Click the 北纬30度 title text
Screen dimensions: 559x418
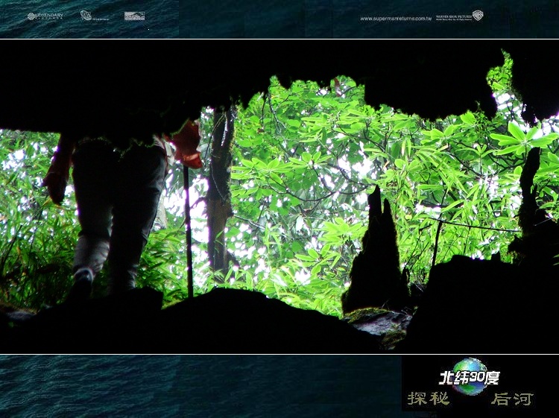point(470,378)
